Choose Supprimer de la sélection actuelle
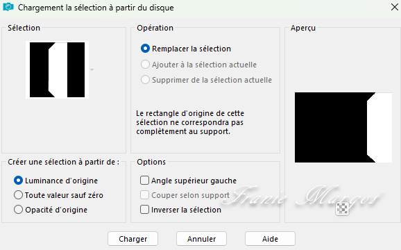 [206, 80]
